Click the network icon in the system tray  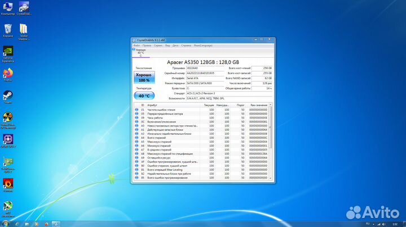pyautogui.click(x=378, y=224)
